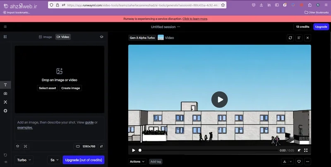Enter fullscreen on the video player
The width and height of the screenshot is (331, 167).
tap(306, 150)
